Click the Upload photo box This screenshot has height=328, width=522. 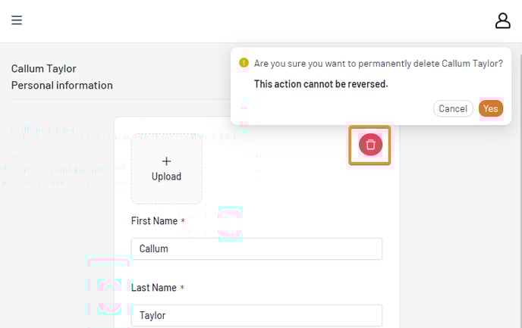click(x=166, y=169)
